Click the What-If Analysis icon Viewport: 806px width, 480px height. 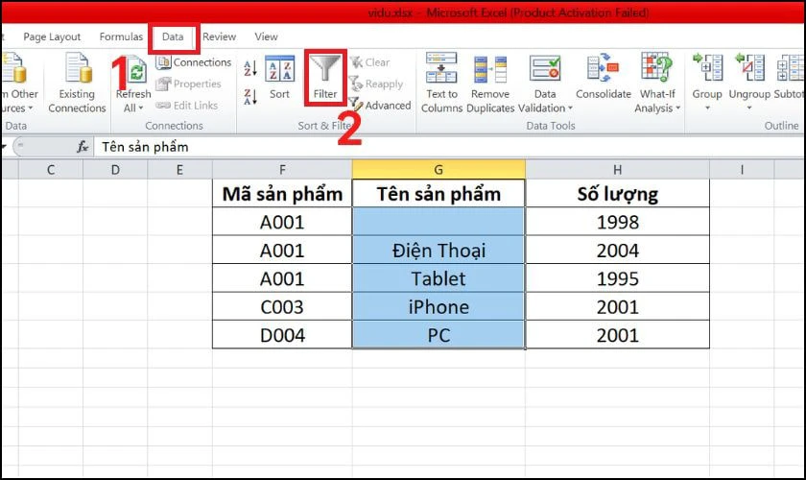point(657,67)
